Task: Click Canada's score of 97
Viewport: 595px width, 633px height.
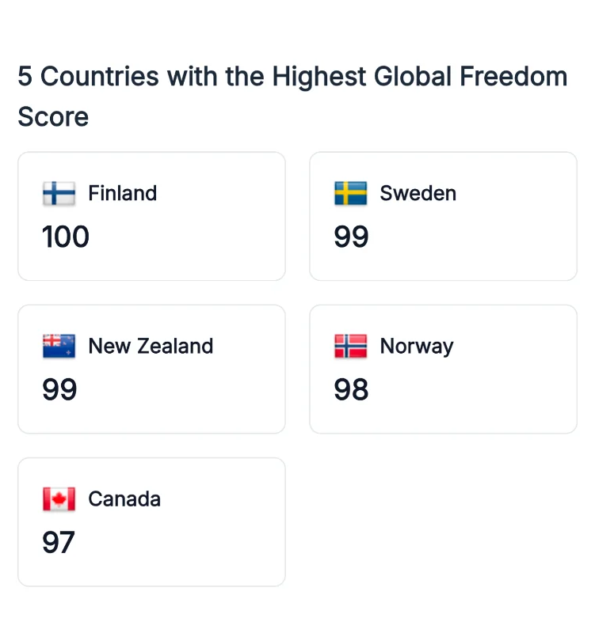Action: tap(59, 542)
